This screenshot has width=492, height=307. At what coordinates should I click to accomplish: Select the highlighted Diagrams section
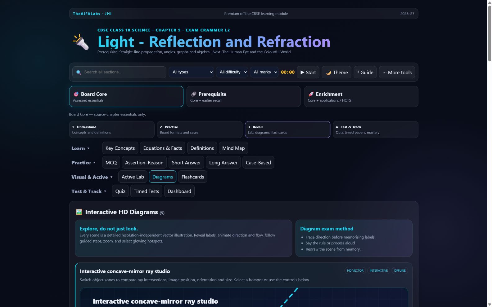tap(163, 177)
